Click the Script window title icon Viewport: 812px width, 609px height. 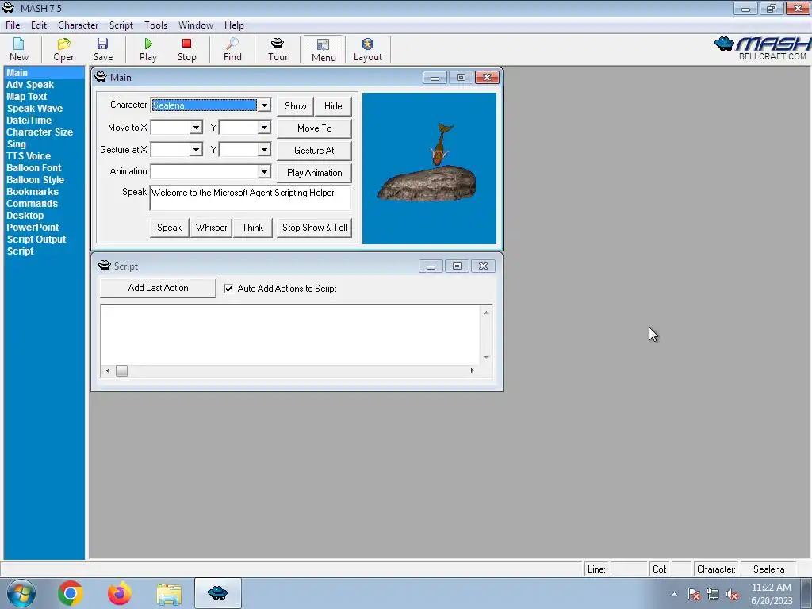pos(105,266)
